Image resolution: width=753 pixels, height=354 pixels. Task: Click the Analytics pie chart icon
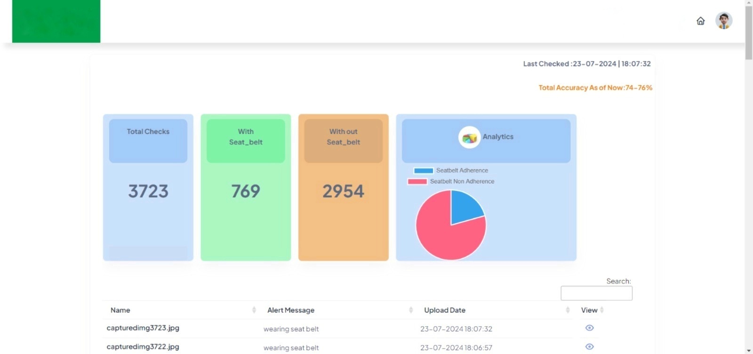coord(469,137)
